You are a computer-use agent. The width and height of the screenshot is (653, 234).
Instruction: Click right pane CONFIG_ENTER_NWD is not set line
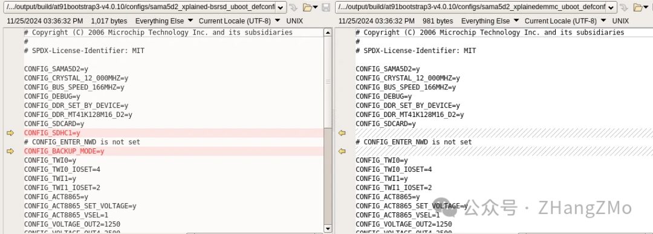(x=414, y=142)
